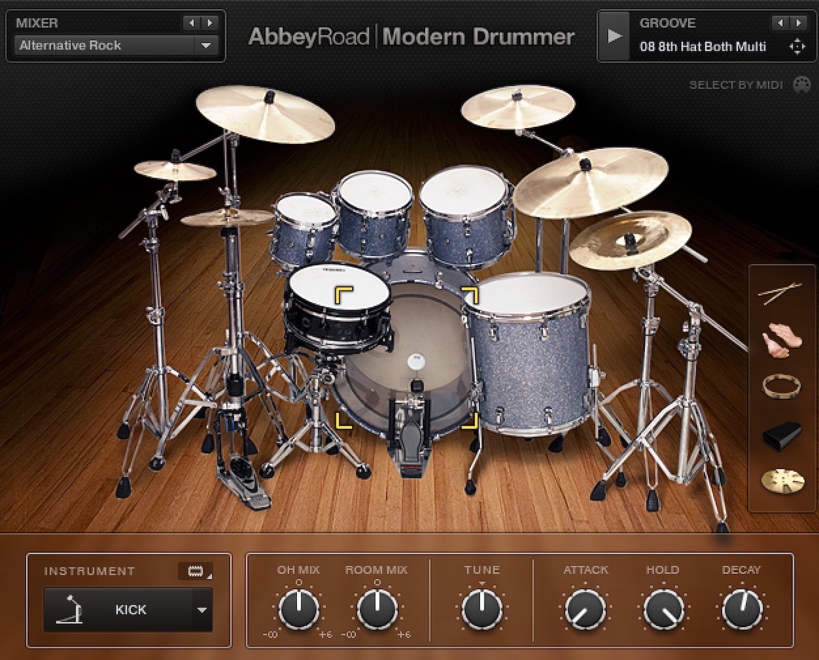This screenshot has height=660, width=819.
Task: Click the MIXER label
Action: 37,23
